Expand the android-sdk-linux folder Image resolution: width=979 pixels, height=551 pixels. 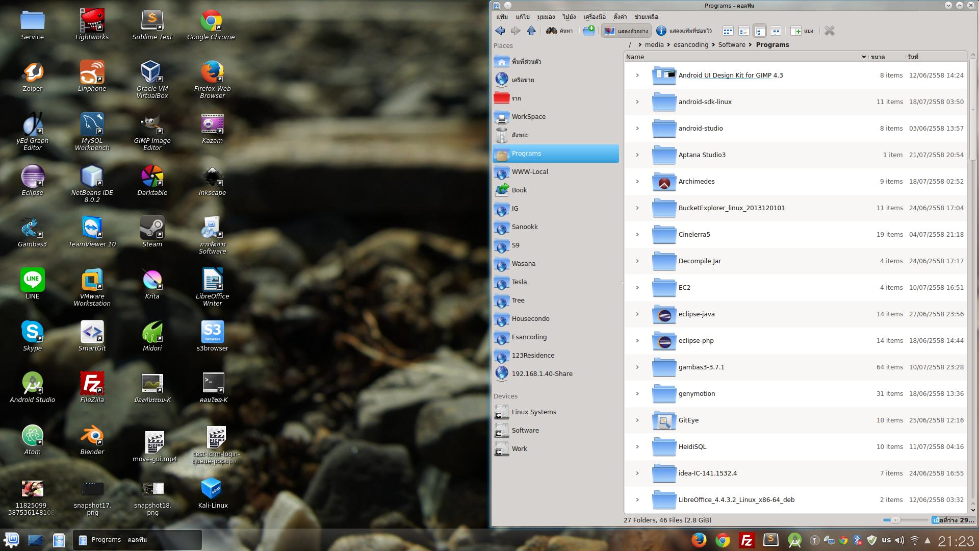click(x=637, y=102)
